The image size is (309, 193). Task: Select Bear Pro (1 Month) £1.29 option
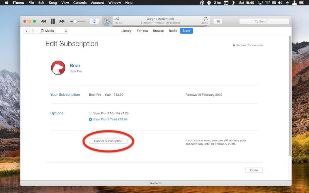(x=90, y=113)
